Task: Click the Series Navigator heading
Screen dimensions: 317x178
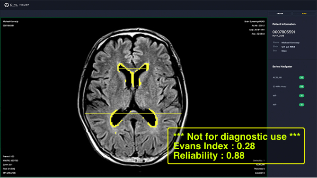Action: 282,67
